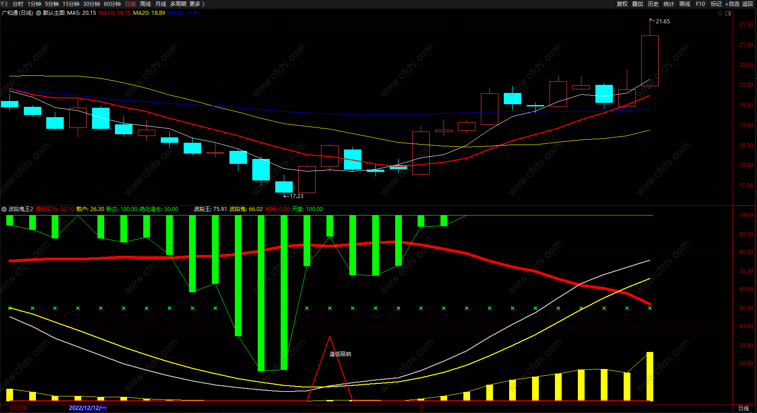Select the 日线 daily chart tab

point(130,4)
